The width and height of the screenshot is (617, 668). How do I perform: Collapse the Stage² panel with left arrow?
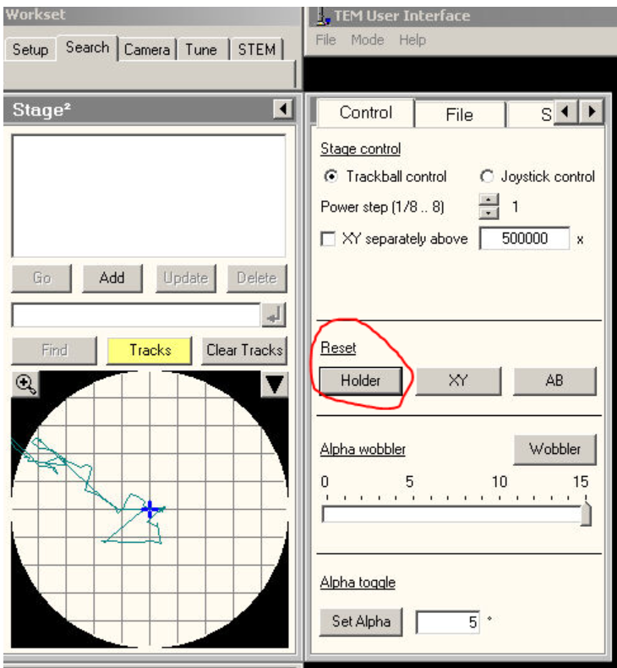click(x=283, y=110)
